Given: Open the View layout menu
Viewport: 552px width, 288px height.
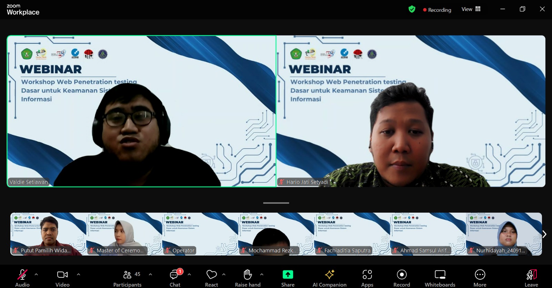Looking at the screenshot, I should (471, 9).
